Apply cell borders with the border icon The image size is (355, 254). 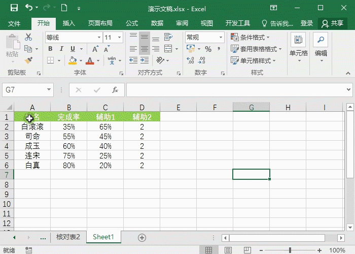tap(50, 60)
